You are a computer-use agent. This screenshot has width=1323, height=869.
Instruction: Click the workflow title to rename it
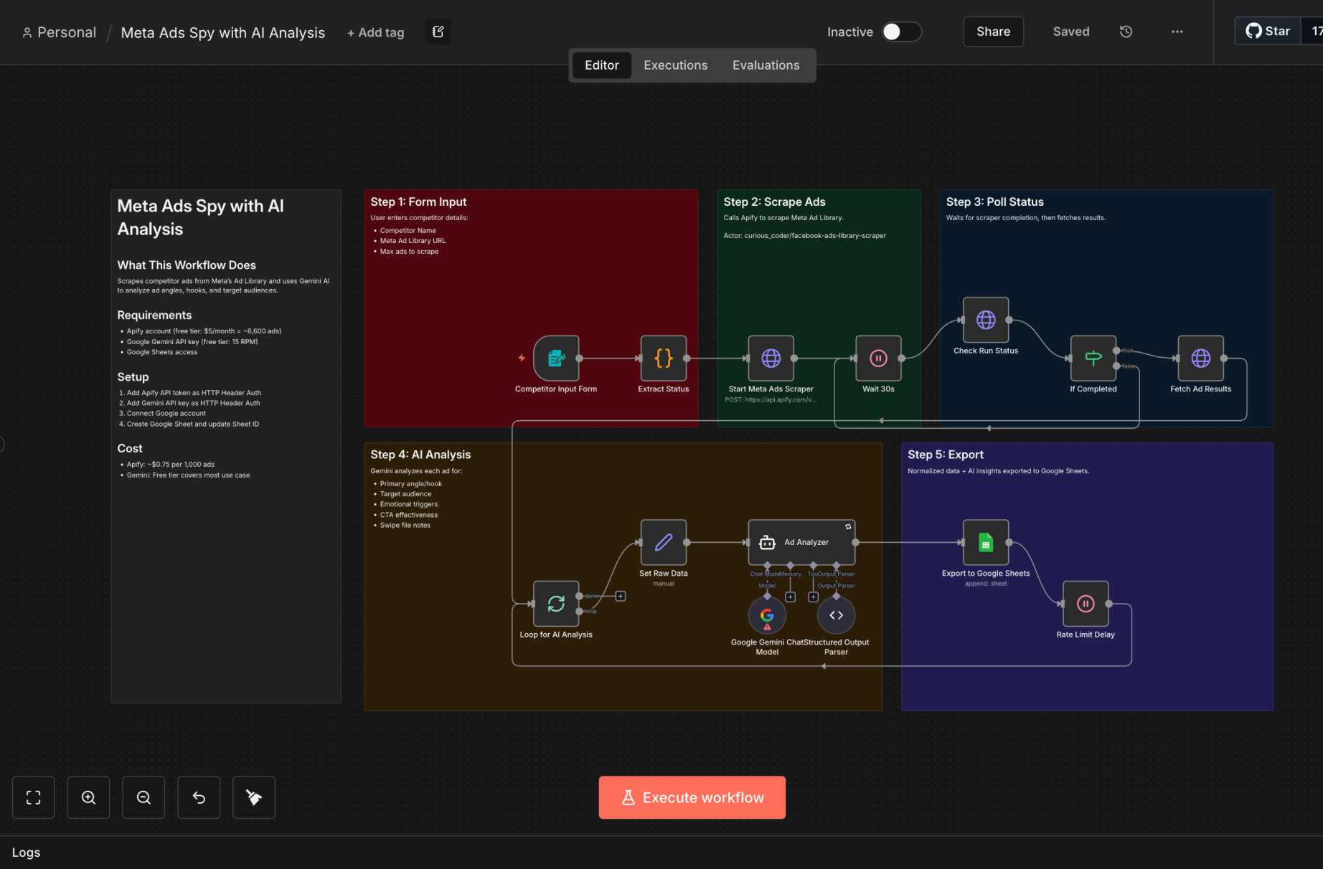tap(222, 32)
